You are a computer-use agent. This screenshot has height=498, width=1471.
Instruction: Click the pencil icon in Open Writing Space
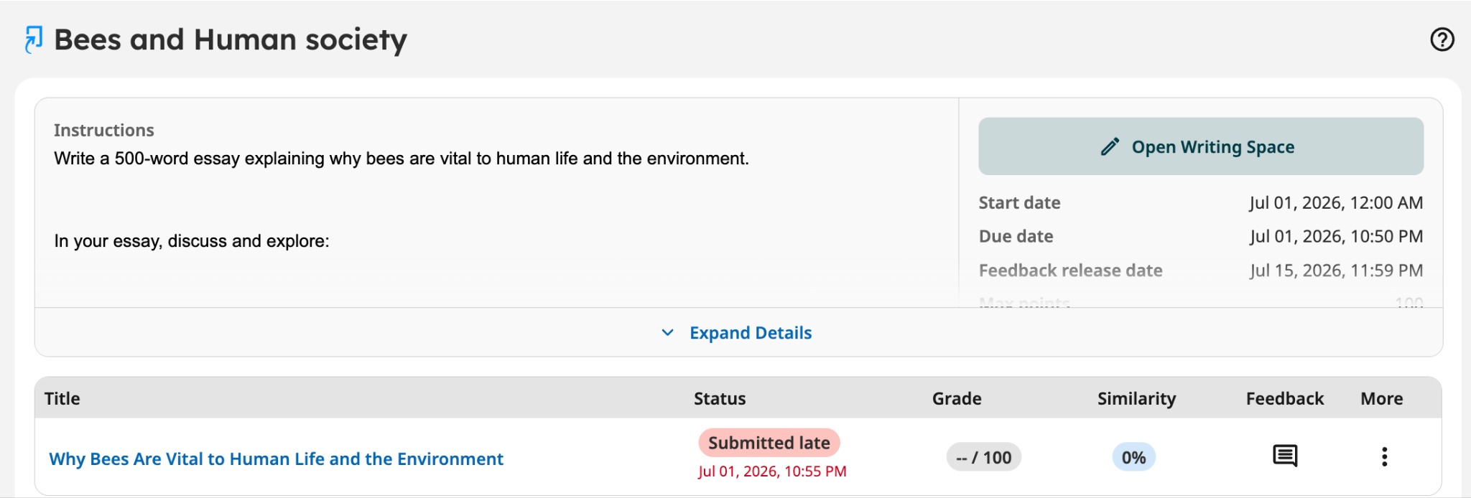point(1110,147)
